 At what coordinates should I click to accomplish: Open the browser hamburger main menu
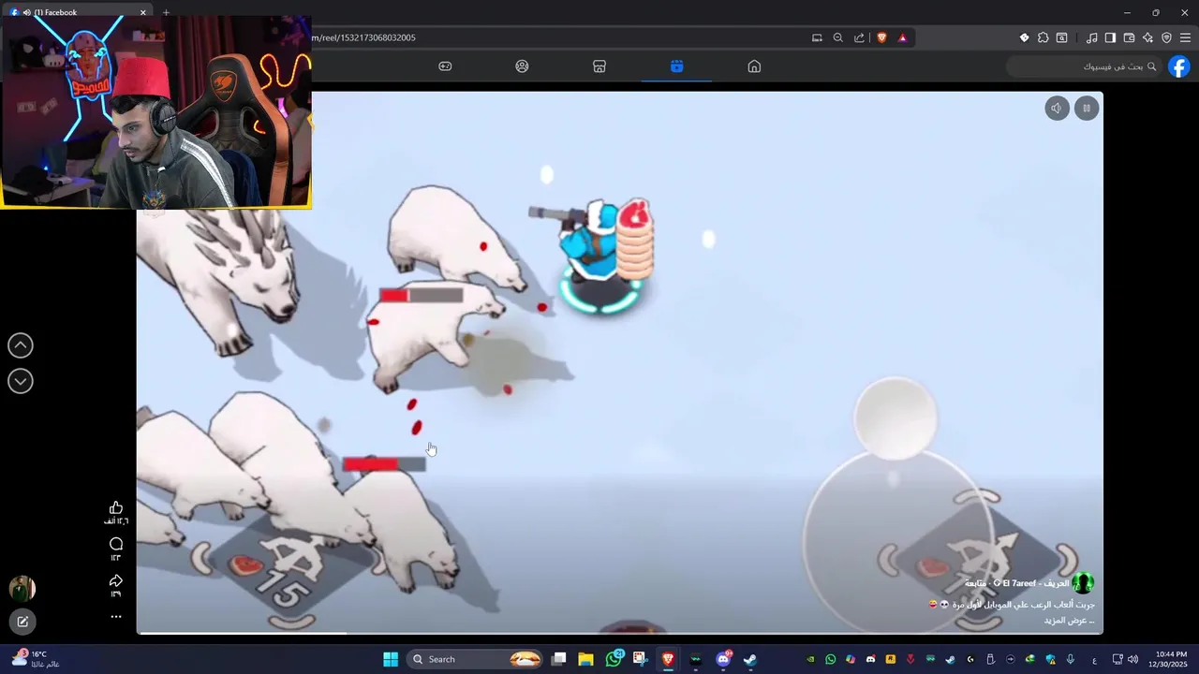click(x=1185, y=37)
